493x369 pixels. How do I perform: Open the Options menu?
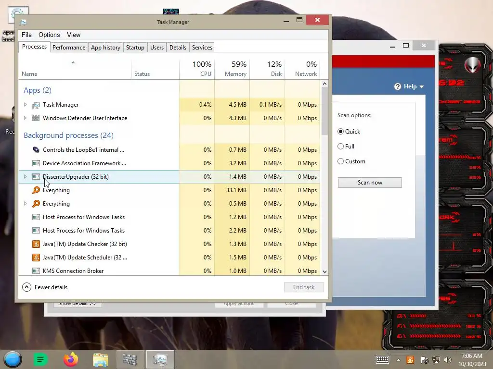(49, 35)
